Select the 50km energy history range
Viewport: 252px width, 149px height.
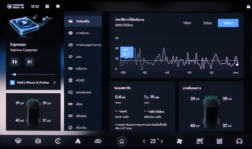(x=207, y=23)
